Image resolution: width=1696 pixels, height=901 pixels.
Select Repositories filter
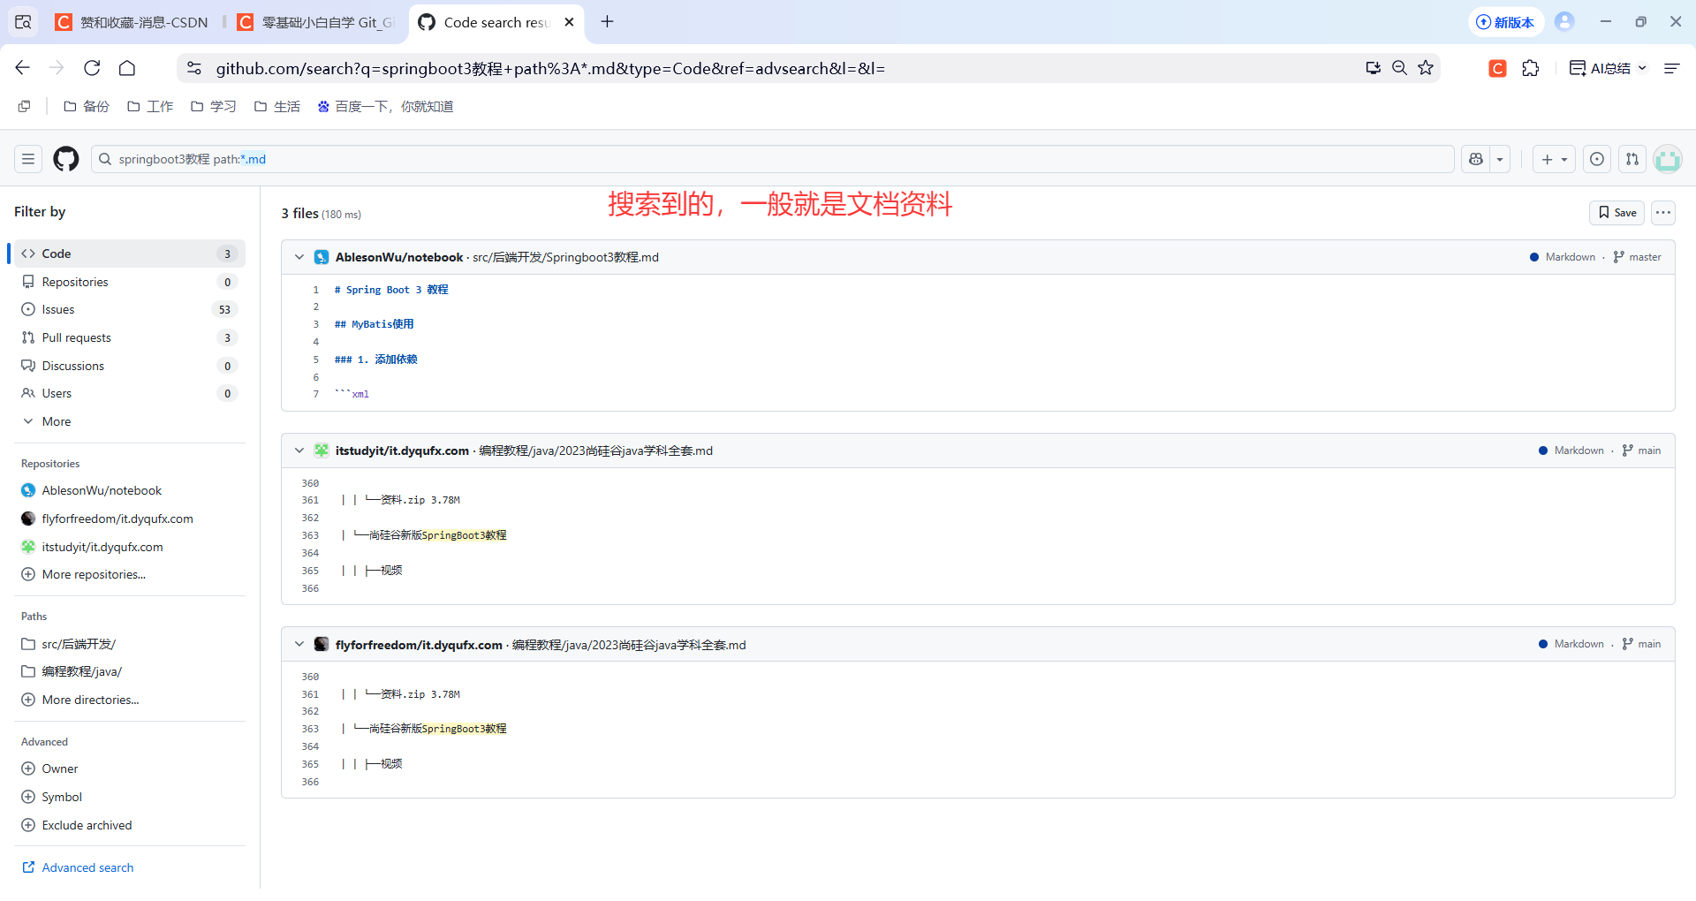click(x=130, y=282)
